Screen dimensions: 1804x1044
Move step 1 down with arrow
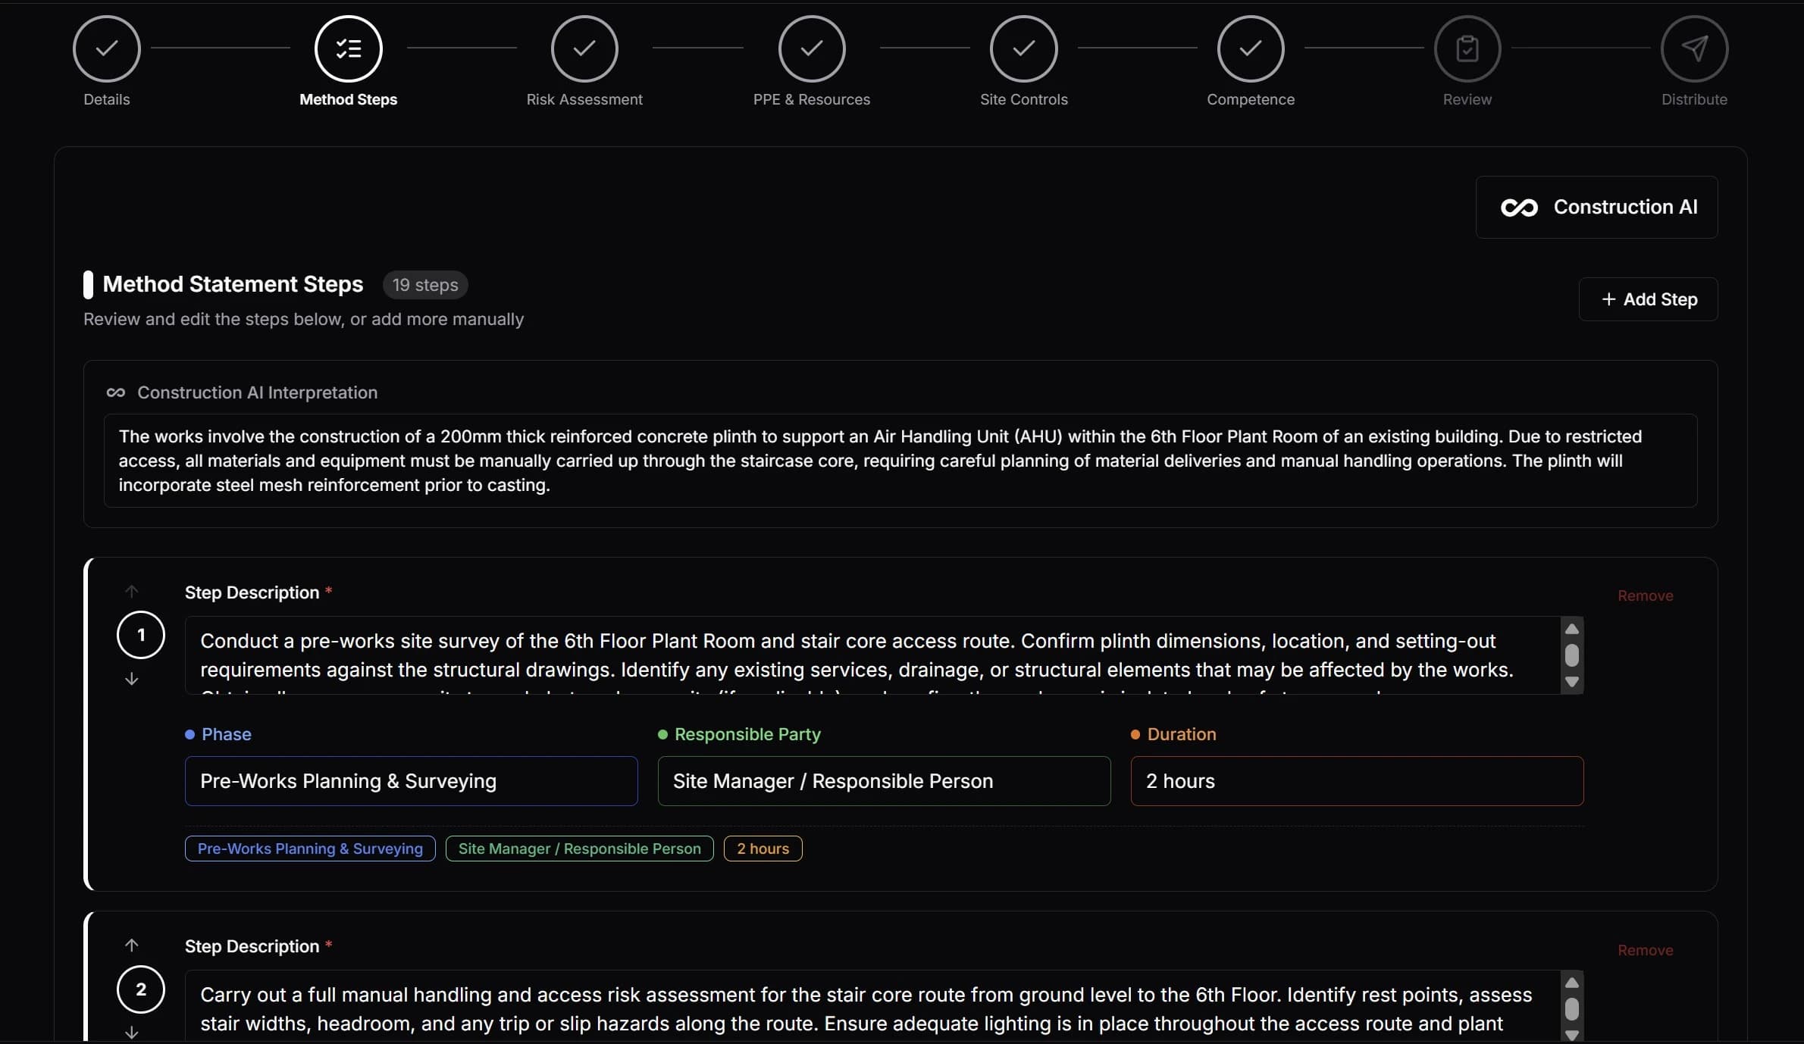(x=132, y=679)
